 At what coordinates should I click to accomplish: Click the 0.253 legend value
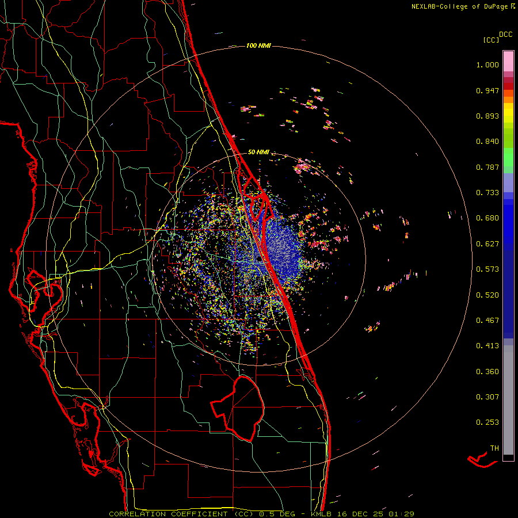point(487,422)
